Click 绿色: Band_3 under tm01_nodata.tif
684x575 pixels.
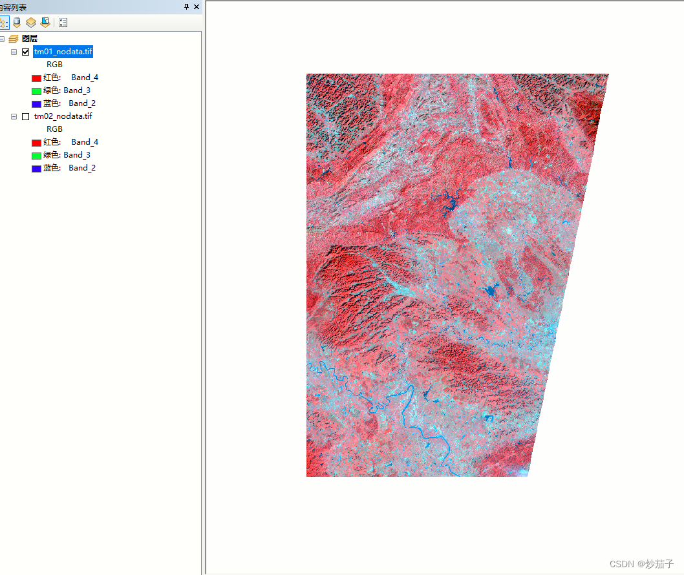tap(67, 90)
